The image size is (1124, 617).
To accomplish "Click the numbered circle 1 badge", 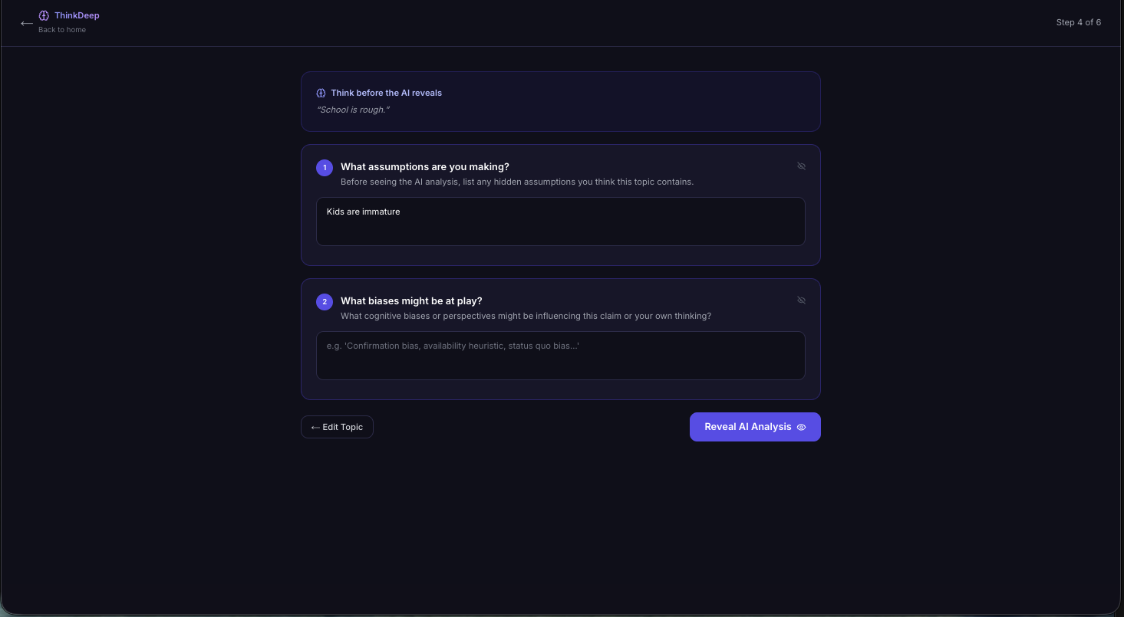I will coord(325,168).
